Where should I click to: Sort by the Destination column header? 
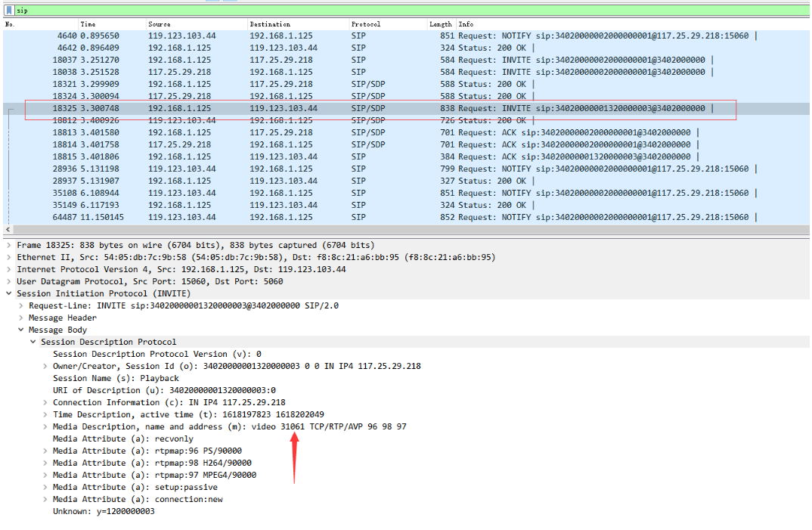270,24
